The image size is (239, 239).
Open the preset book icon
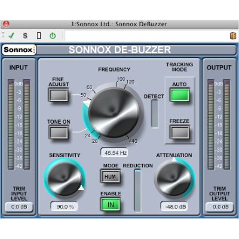(233, 36)
